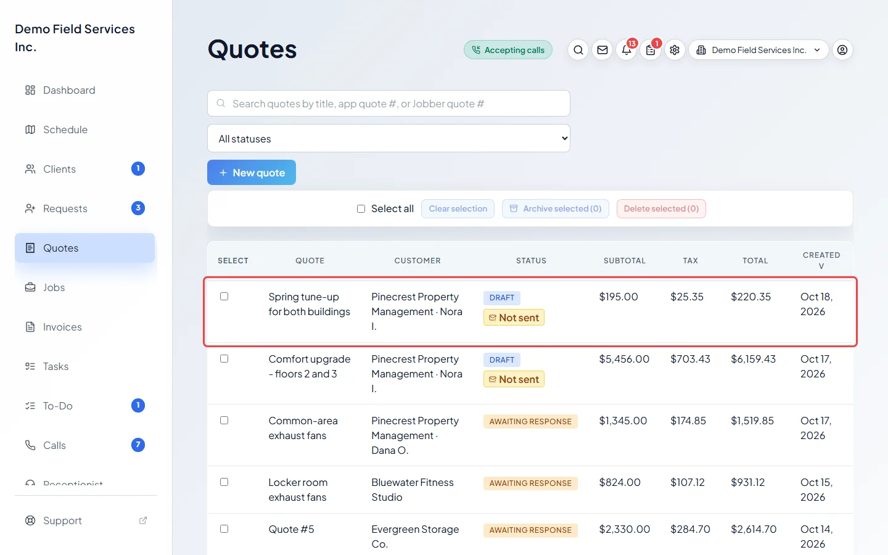The height and width of the screenshot is (555, 888).
Task: Click the Calls phone icon
Action: [x=30, y=445]
